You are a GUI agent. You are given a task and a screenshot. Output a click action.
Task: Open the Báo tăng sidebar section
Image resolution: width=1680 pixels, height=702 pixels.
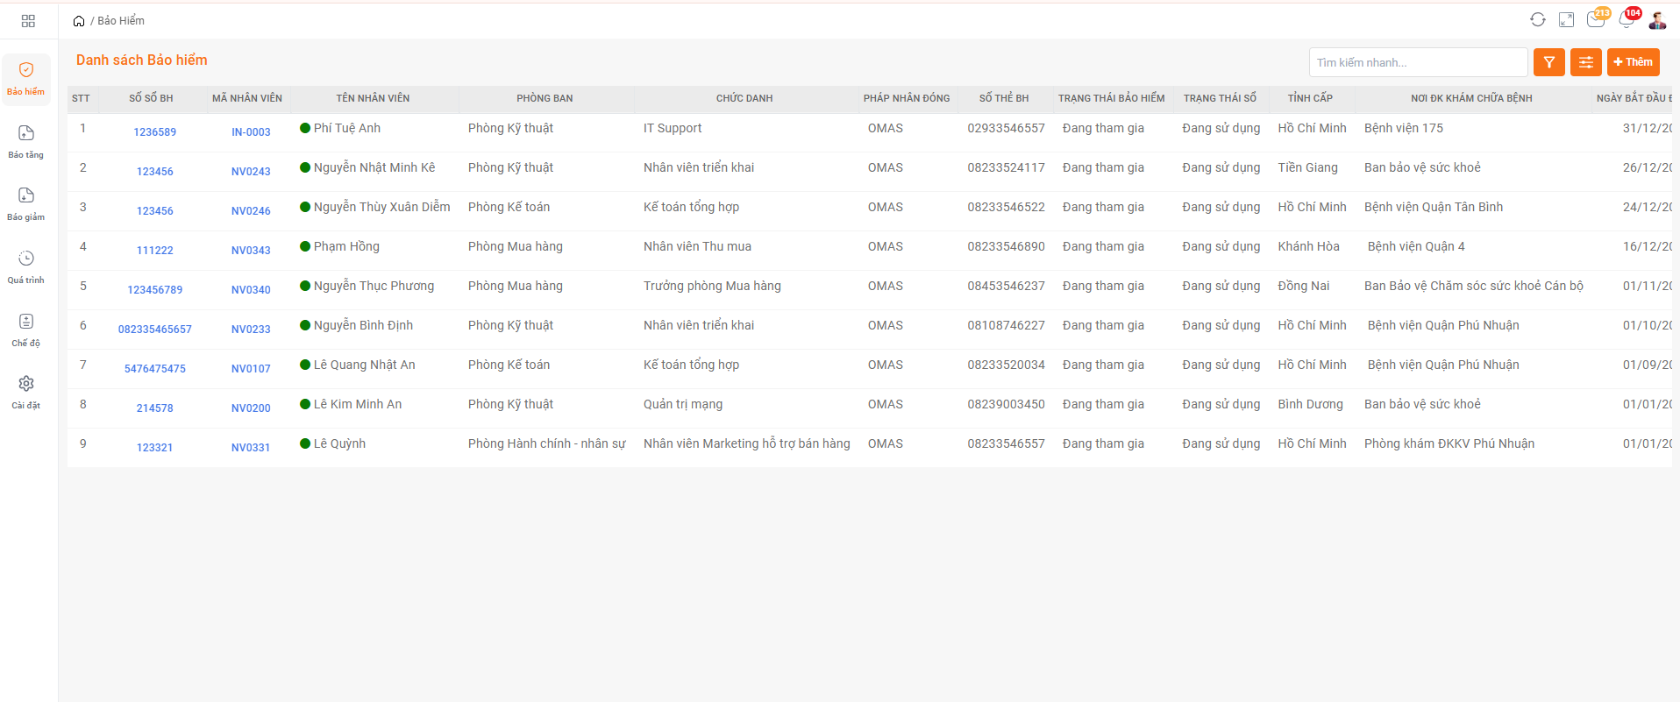point(26,141)
